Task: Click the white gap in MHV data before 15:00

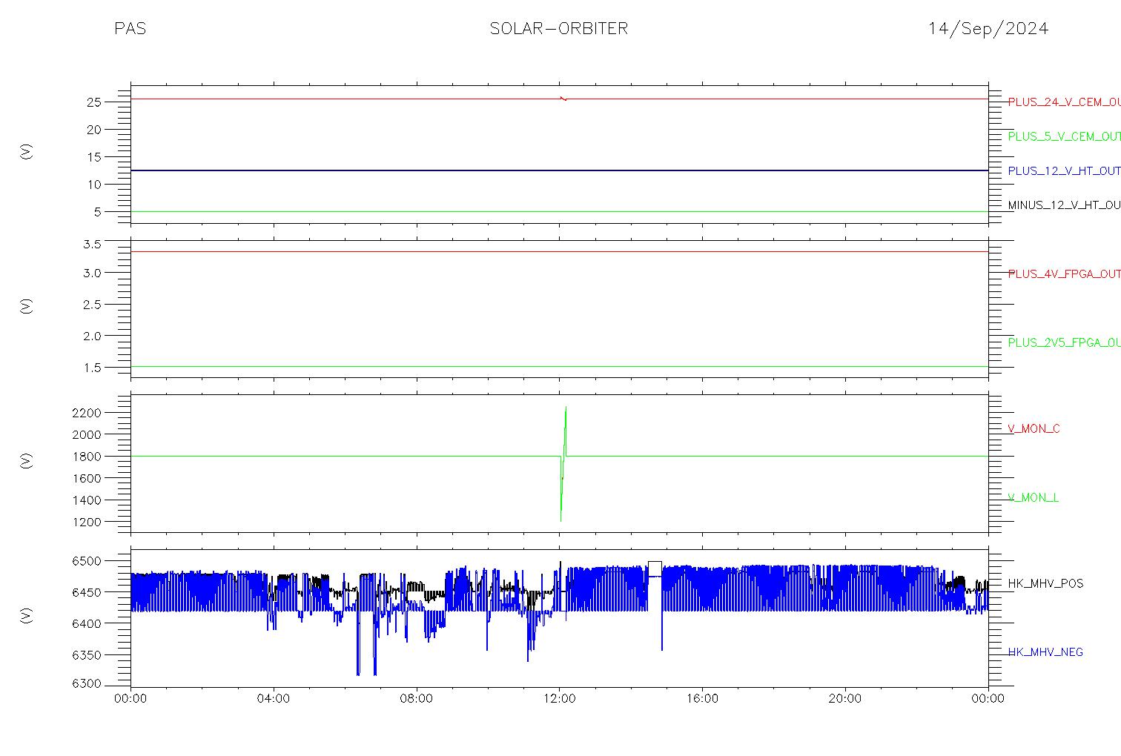Action: [655, 568]
